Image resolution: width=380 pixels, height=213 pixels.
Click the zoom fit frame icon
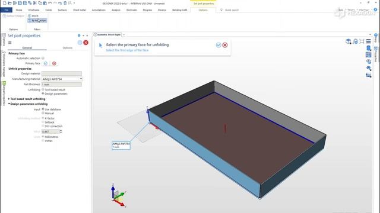[362, 41]
